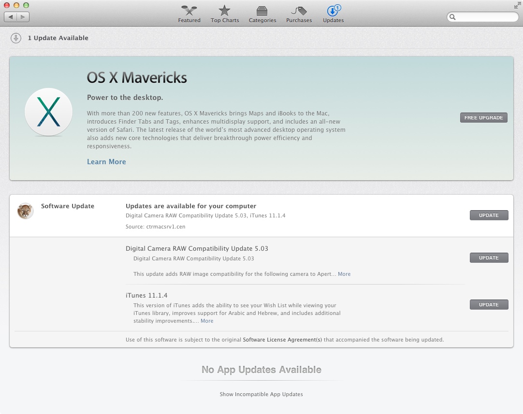Click the Source: ctrmacsrv1.cen text
This screenshot has height=414, width=523.
tap(156, 227)
